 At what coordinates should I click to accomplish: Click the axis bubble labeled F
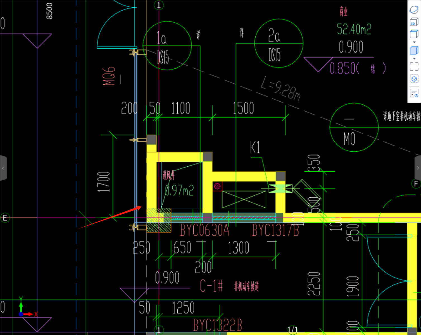tap(416, 184)
